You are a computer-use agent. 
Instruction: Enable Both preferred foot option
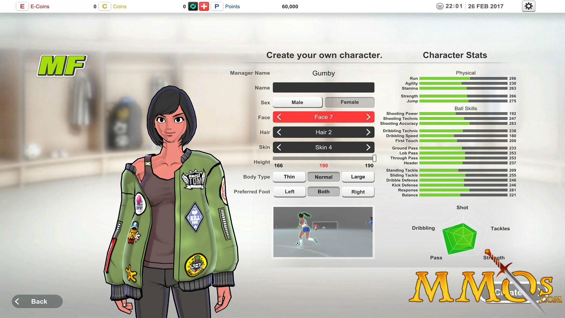pos(324,191)
